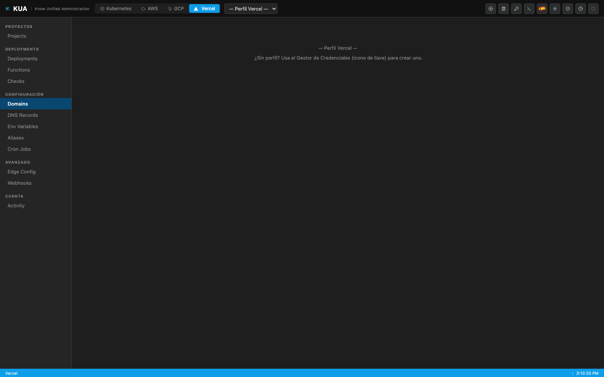Click the red heart icon
The height and width of the screenshot is (377, 604).
593,9
